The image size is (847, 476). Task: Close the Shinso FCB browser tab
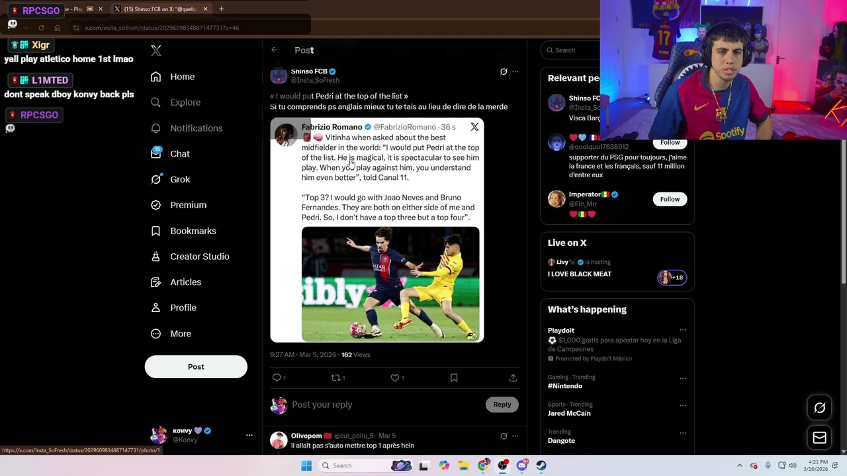pos(205,9)
